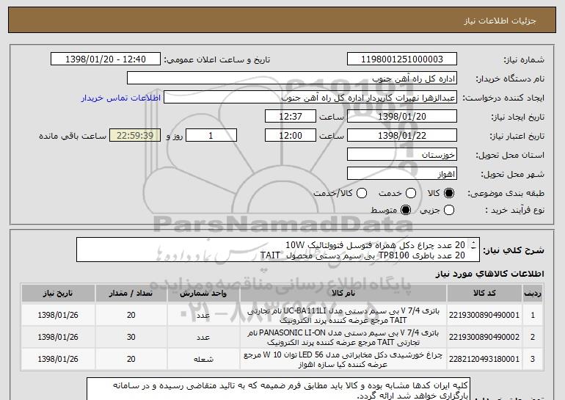
Task: Click the countdown timer 22:59:39
Action: pos(135,136)
